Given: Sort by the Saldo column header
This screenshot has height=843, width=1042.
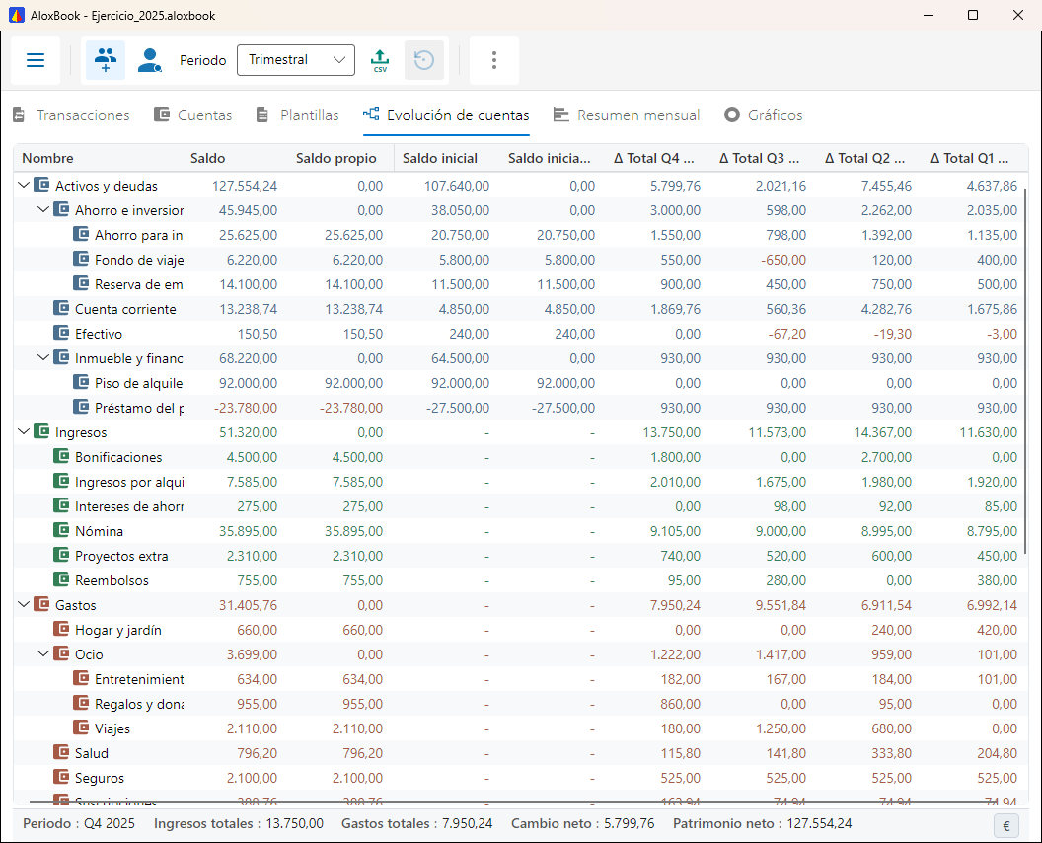Looking at the screenshot, I should 208,158.
